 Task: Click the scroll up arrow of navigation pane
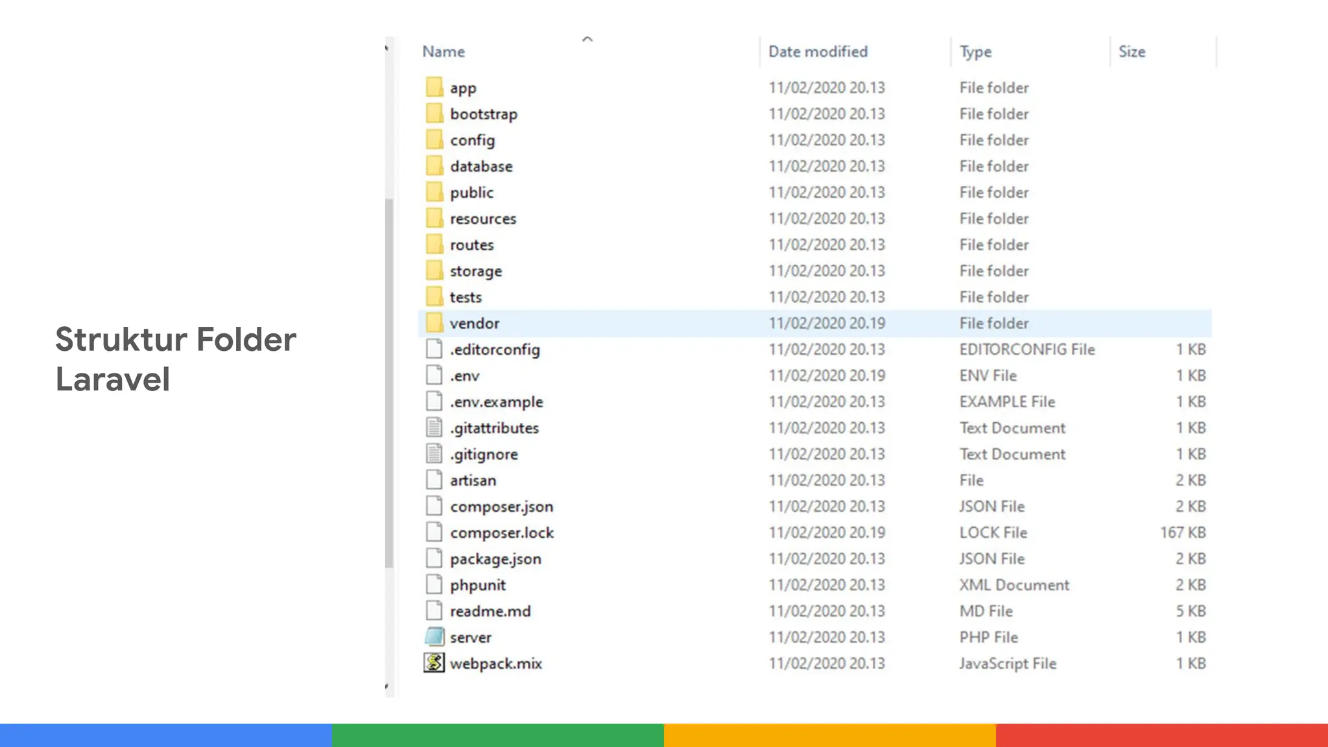pos(387,48)
